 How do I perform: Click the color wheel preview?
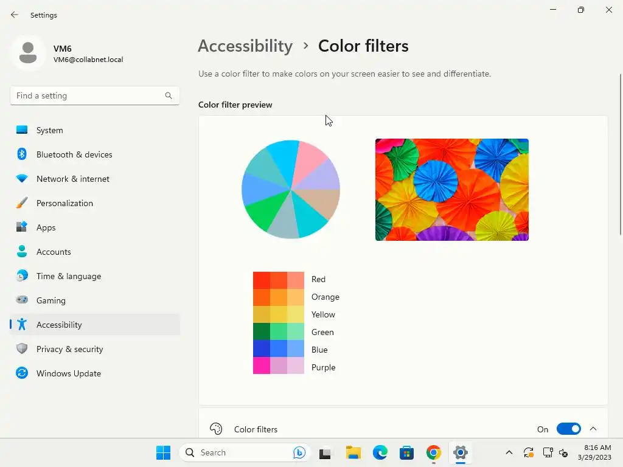[291, 190]
